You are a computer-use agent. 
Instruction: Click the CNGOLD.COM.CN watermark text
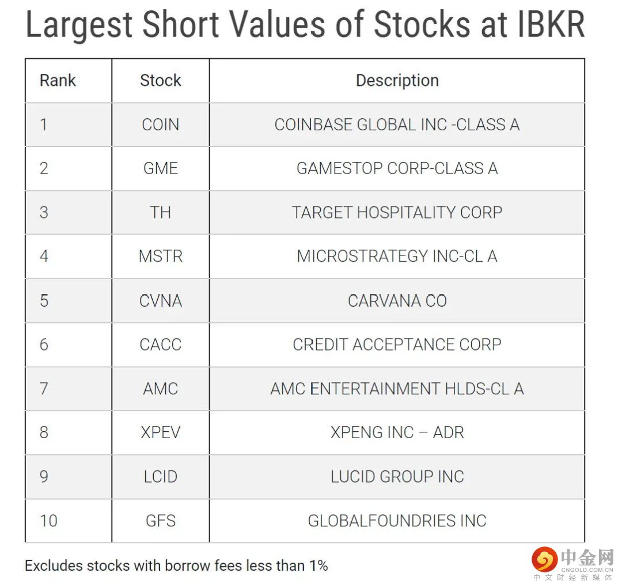coord(587,570)
